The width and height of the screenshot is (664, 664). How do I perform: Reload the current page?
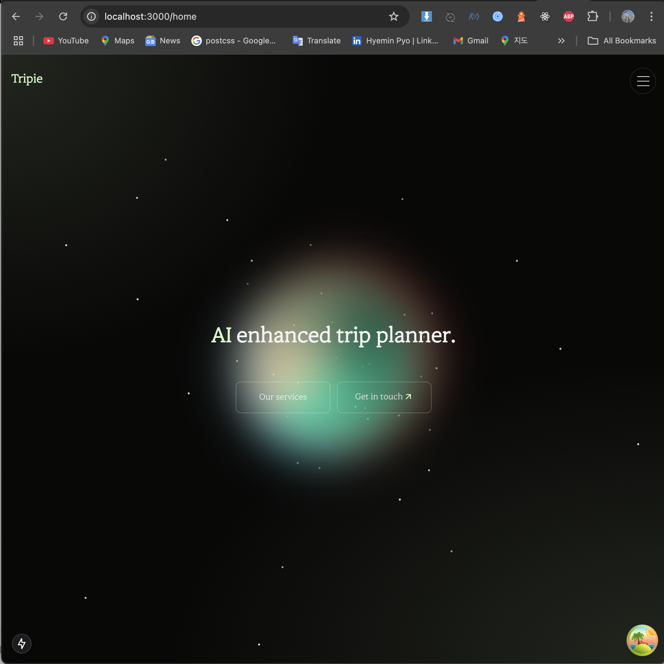(x=63, y=16)
